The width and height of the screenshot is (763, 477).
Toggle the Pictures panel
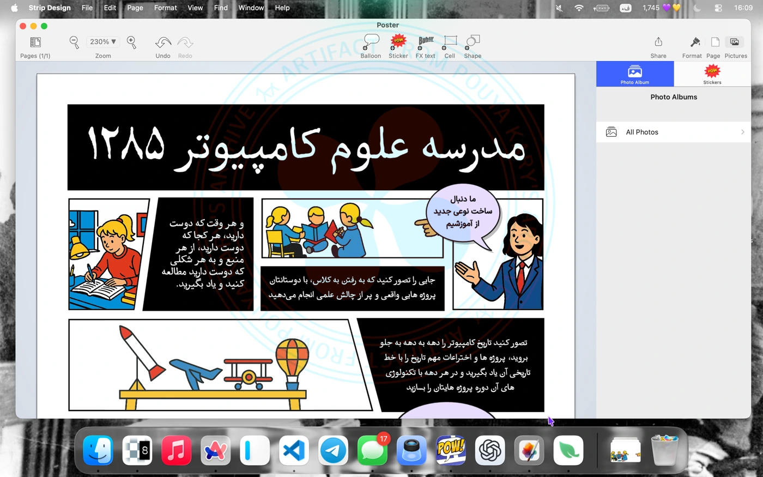(735, 43)
